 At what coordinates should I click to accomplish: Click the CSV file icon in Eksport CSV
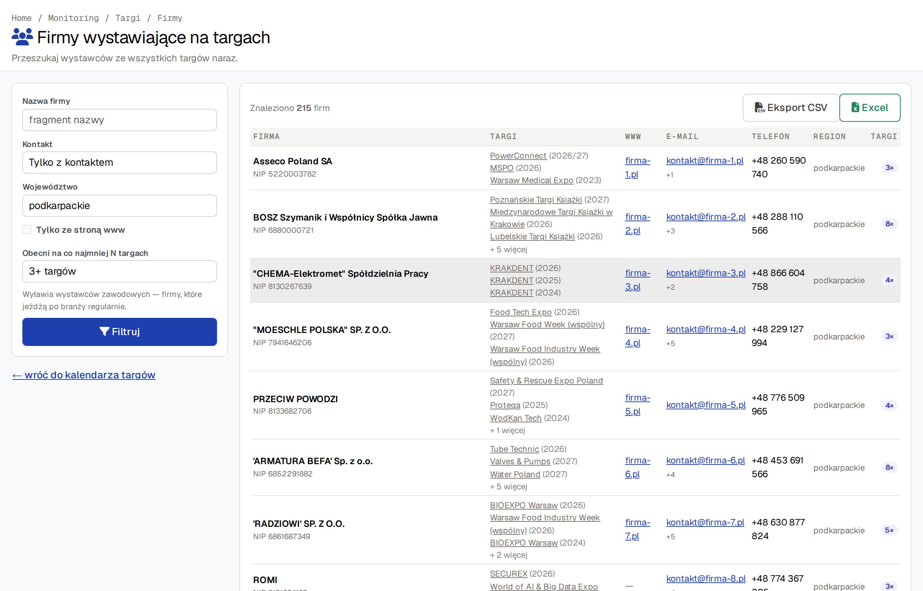[760, 107]
